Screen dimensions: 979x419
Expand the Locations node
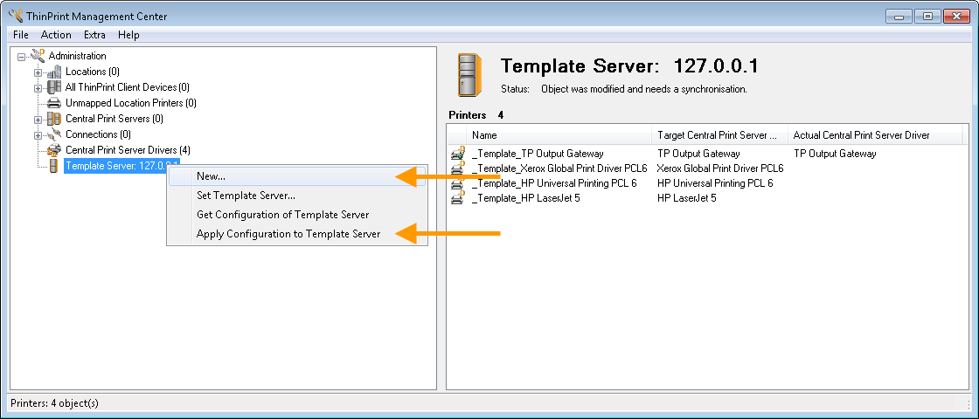(x=38, y=72)
